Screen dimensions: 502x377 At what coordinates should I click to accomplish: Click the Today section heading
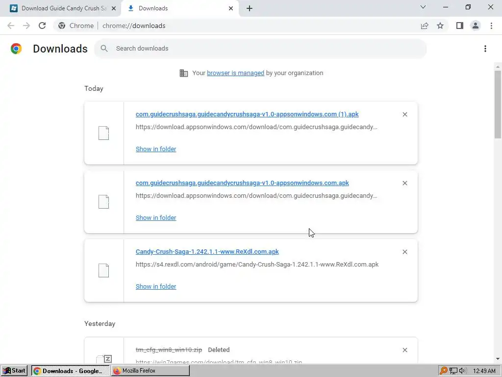tap(94, 88)
